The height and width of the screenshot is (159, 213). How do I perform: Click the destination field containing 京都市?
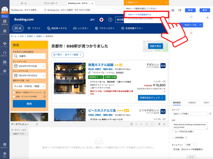tap(29, 56)
